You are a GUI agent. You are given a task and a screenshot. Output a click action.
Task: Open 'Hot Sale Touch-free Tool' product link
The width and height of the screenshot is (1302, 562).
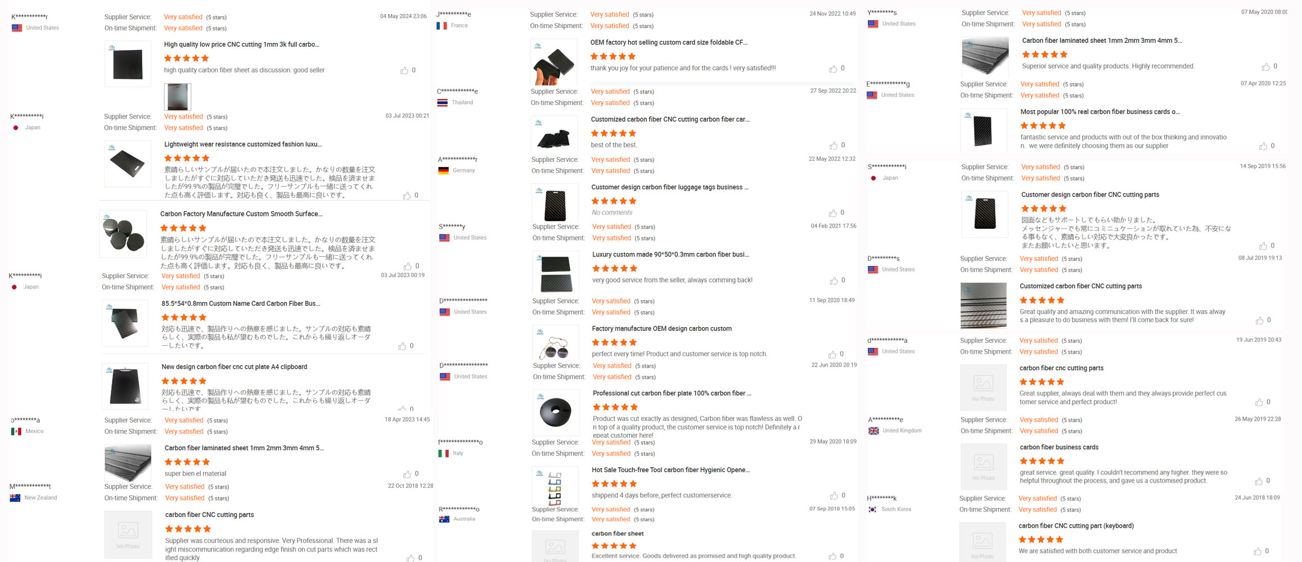click(670, 470)
